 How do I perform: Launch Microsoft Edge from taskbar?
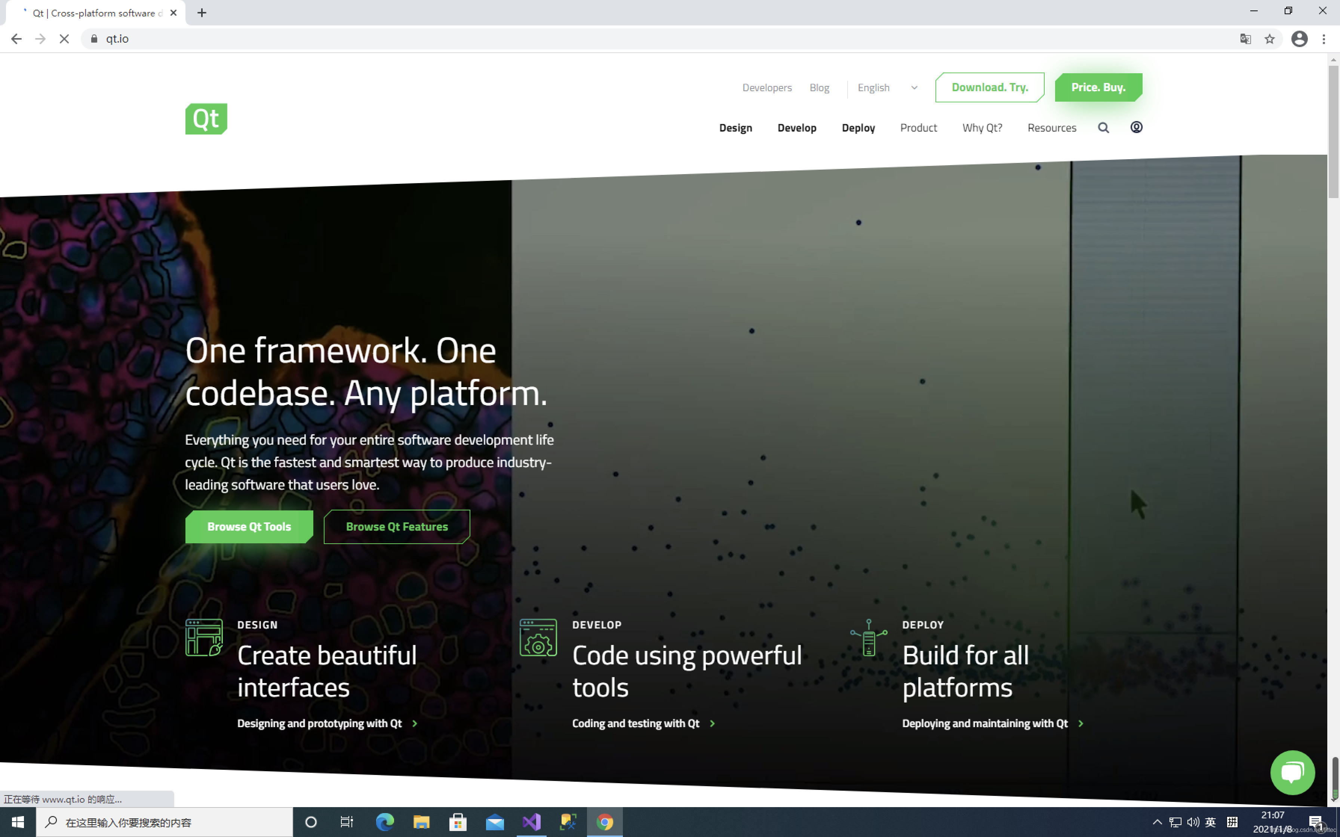click(x=384, y=822)
